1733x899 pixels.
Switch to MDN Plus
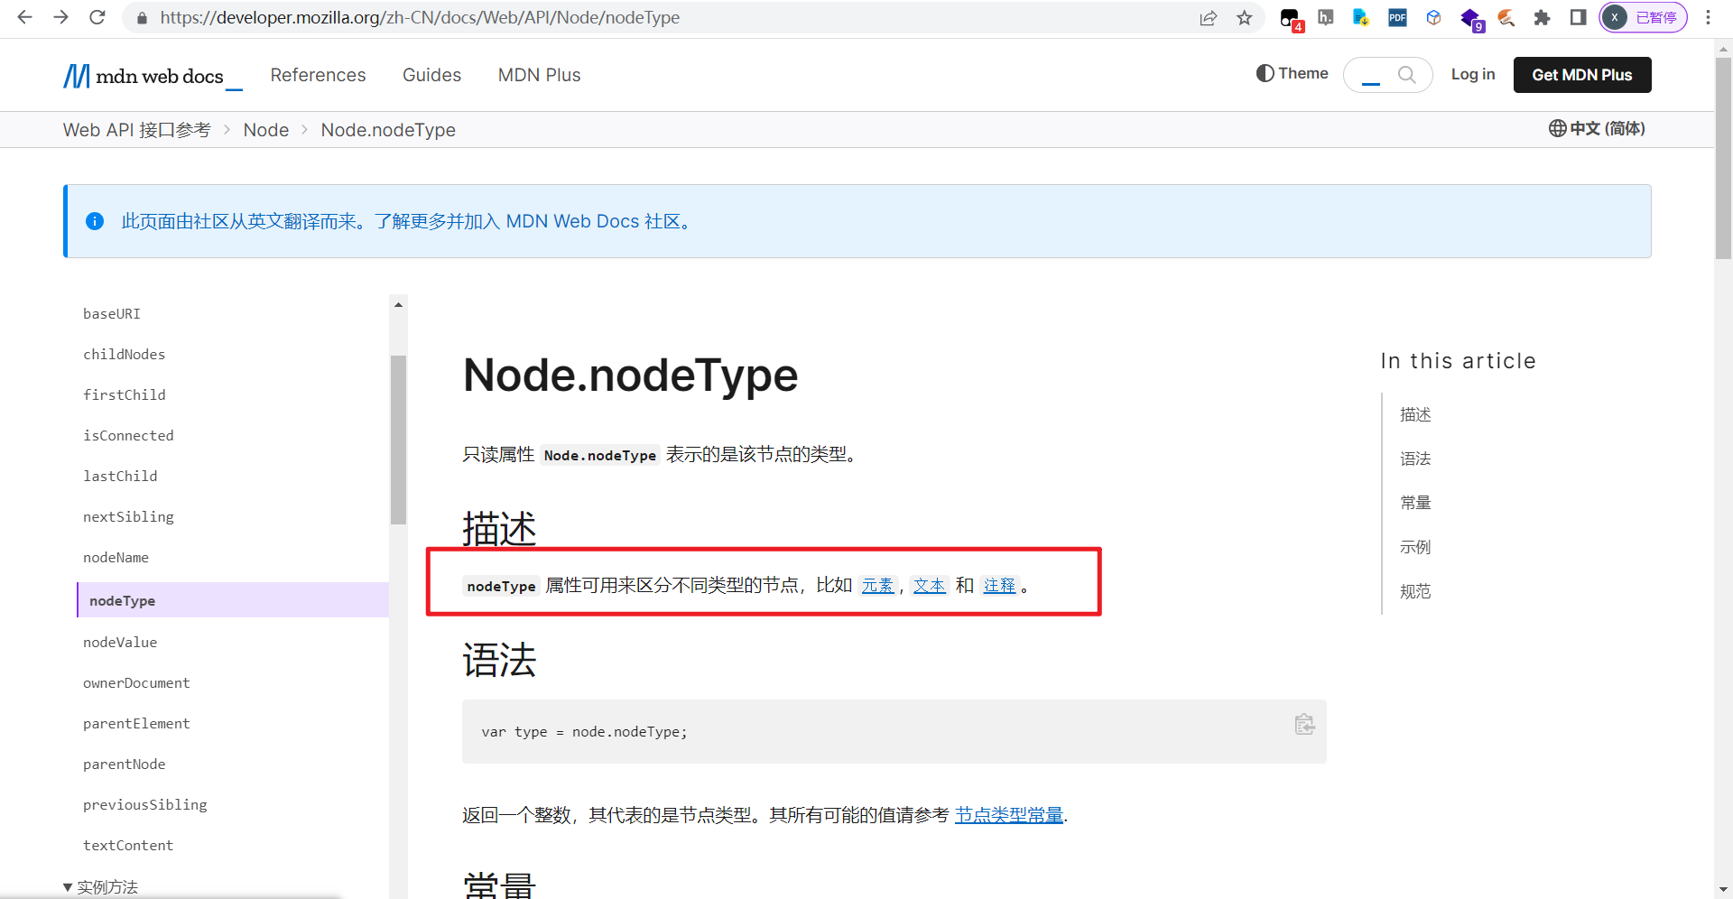pos(539,75)
